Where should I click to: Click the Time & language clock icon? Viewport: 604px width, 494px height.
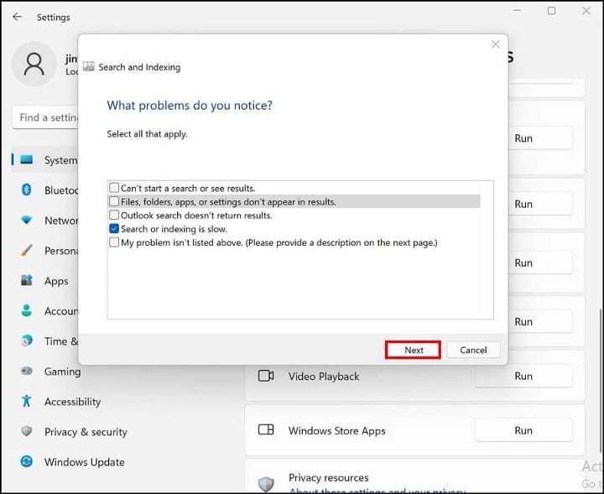pos(27,341)
